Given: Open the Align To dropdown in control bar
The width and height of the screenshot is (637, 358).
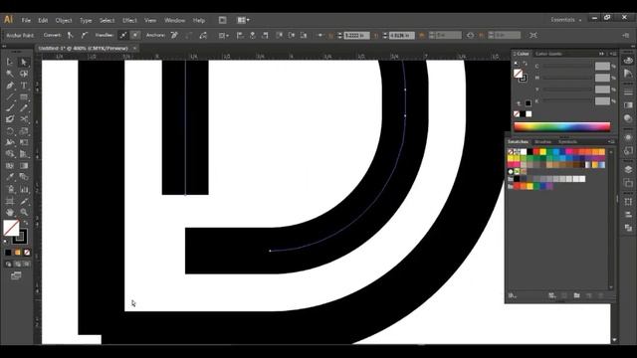Looking at the screenshot, I should tap(223, 36).
